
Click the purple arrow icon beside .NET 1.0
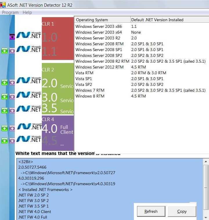[12, 37]
